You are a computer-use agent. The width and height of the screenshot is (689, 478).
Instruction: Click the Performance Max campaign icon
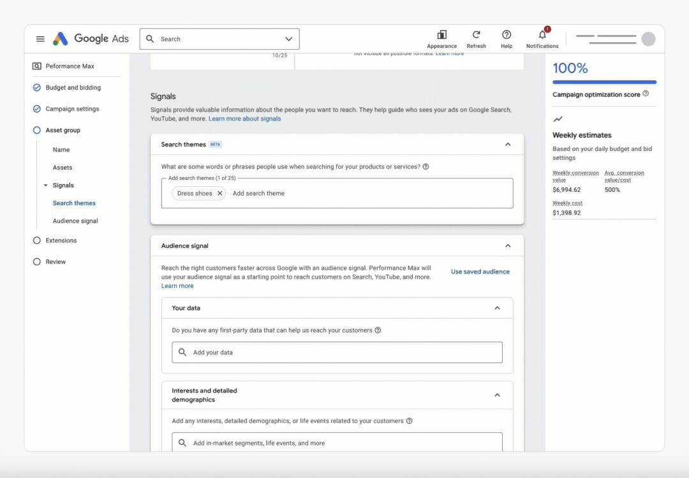pos(37,66)
